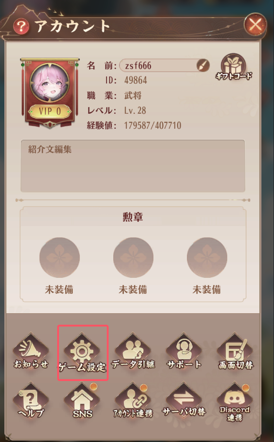Viewport: 274px width, 442px height.
Task: Click the name field showing zsf666
Action: 164,65
